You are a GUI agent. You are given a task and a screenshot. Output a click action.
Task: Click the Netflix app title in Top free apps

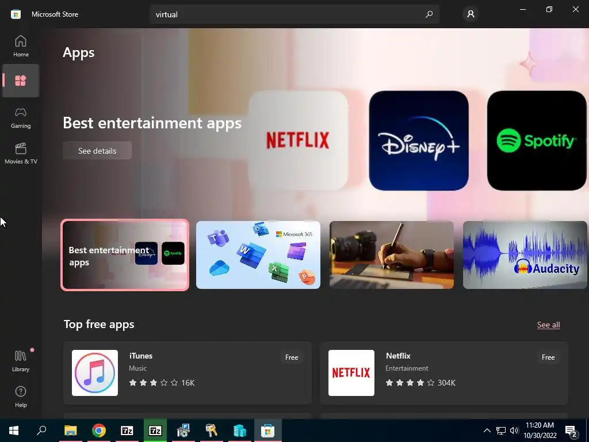click(398, 356)
